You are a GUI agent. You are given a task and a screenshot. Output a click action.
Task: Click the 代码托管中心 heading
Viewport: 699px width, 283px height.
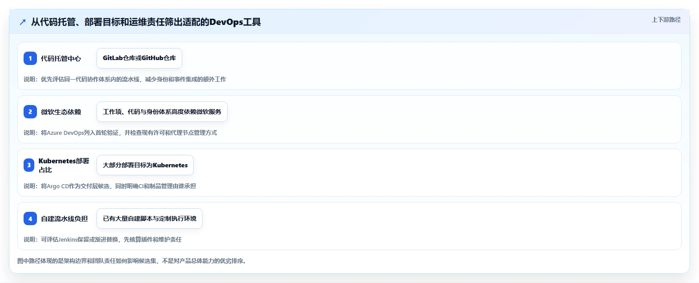point(61,58)
